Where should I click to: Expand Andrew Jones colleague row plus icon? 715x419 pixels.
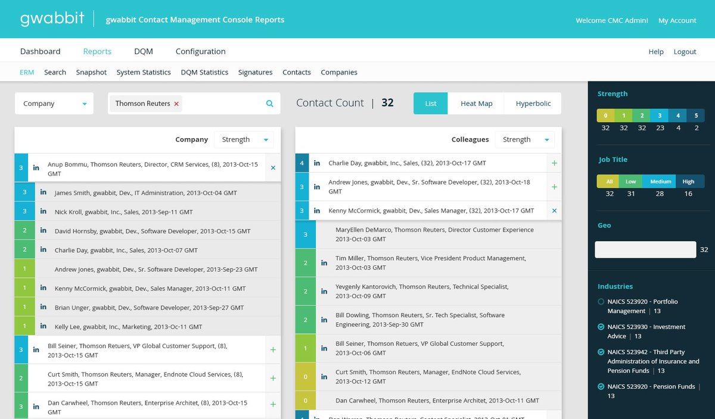click(x=554, y=187)
